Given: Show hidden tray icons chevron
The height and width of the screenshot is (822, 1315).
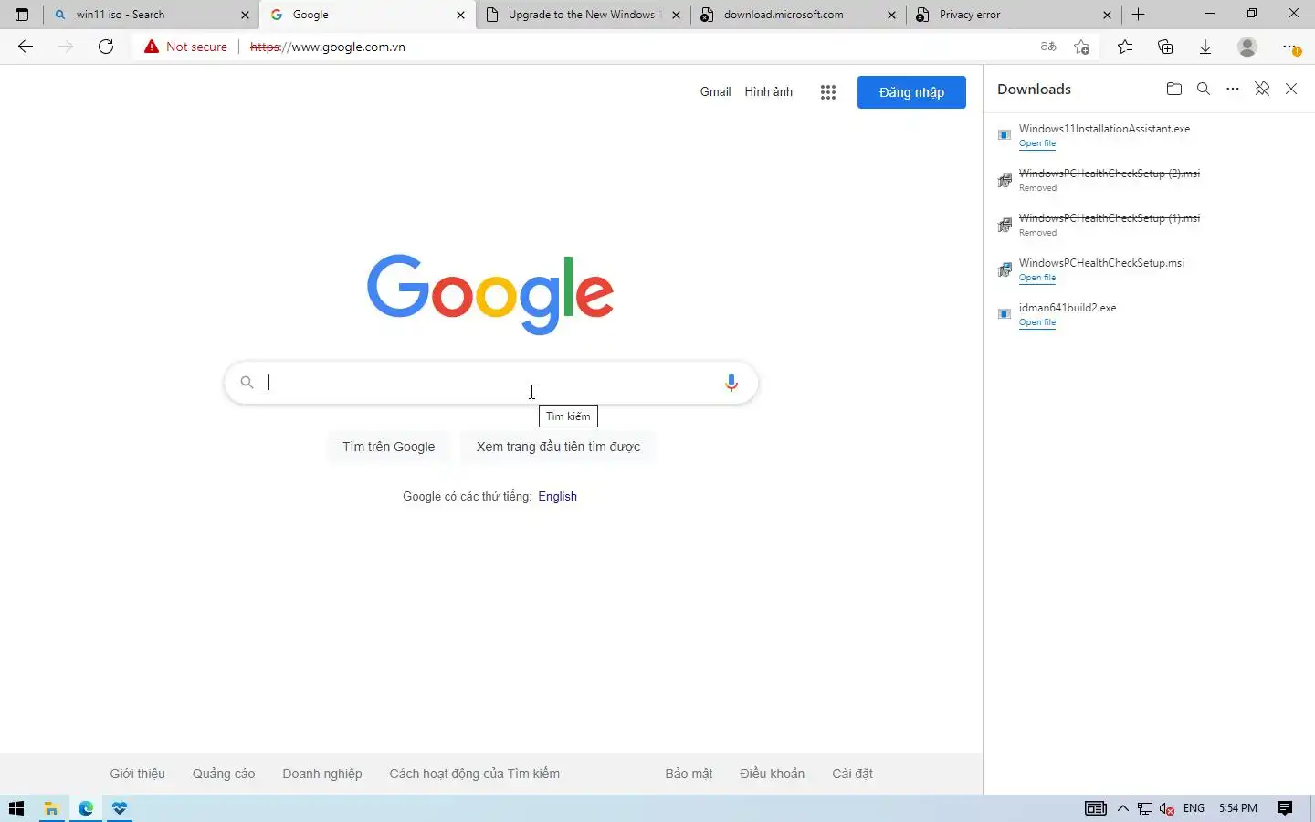Looking at the screenshot, I should 1122,808.
